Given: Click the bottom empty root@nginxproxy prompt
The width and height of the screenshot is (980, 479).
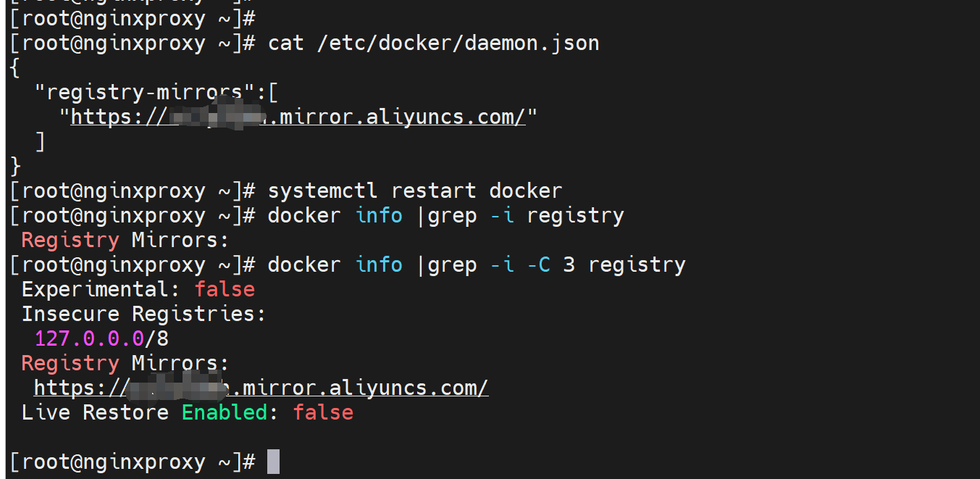Looking at the screenshot, I should coord(133,462).
